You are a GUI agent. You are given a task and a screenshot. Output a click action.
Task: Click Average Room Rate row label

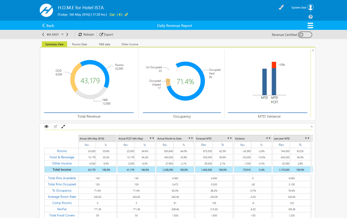click(62, 197)
